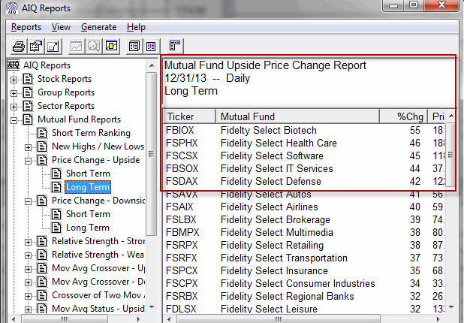Click the AIQ Reports root tree icon
This screenshot has height=323, width=464.
[14, 65]
